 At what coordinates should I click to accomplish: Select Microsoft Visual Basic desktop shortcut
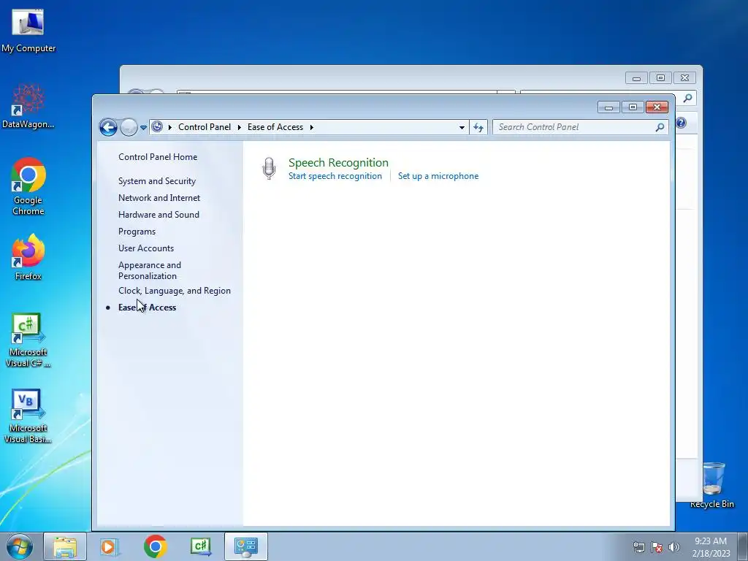point(28,416)
